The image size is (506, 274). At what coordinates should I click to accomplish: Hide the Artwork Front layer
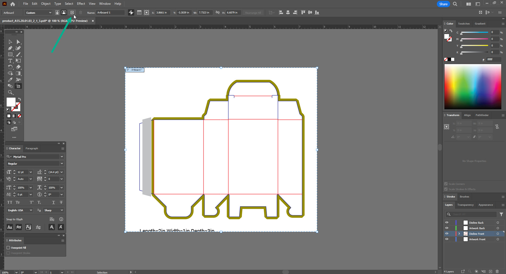[447, 239]
